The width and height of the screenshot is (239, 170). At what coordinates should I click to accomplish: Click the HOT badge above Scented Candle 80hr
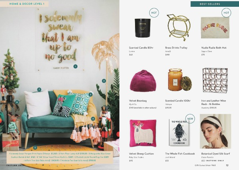154,13
